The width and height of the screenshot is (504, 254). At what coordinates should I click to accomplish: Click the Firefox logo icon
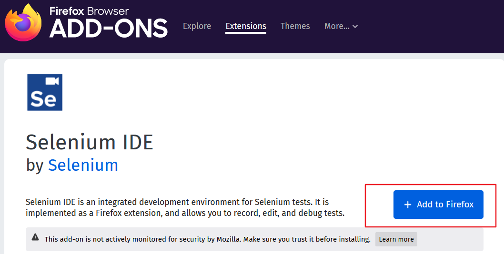point(23,22)
